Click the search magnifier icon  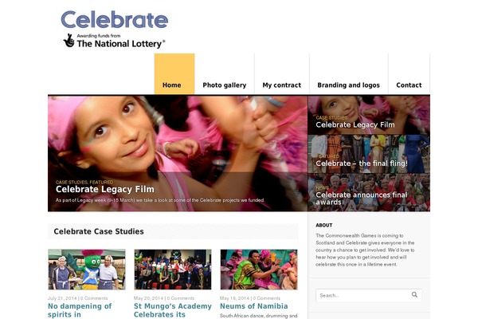pos(414,294)
